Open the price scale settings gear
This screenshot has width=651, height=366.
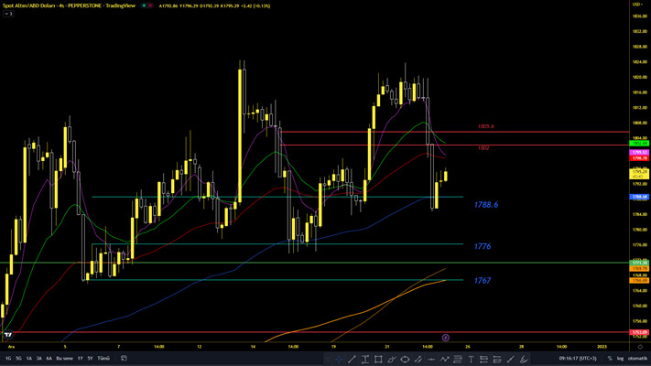coord(640,347)
